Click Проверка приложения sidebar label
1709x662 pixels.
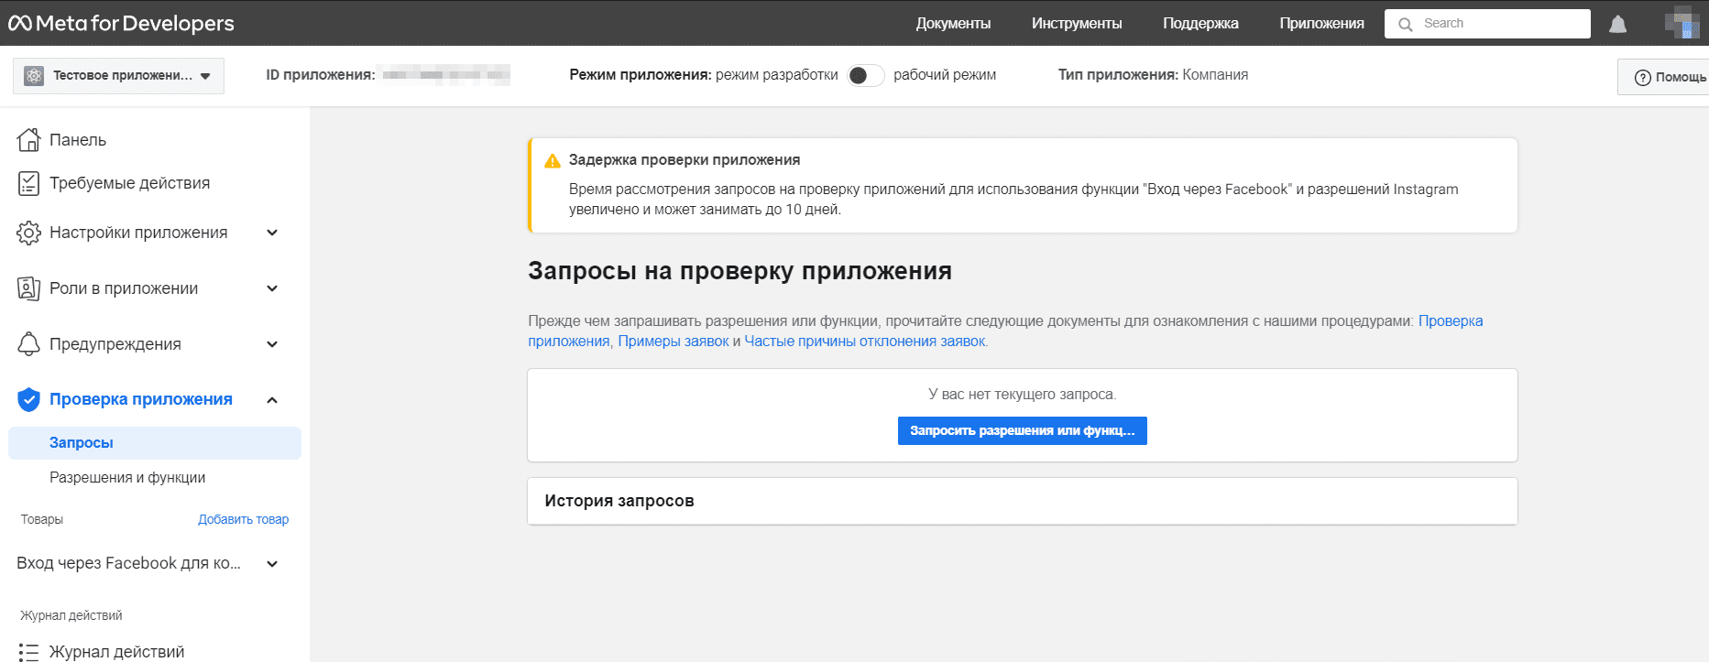click(141, 399)
